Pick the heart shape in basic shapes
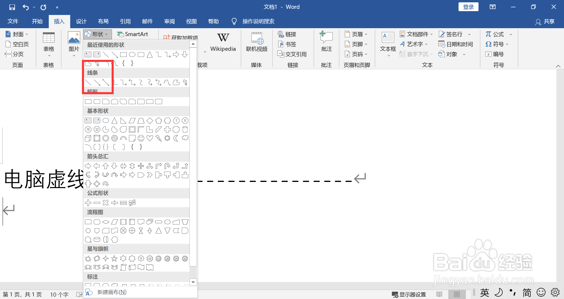The width and height of the screenshot is (564, 299). tap(150, 138)
